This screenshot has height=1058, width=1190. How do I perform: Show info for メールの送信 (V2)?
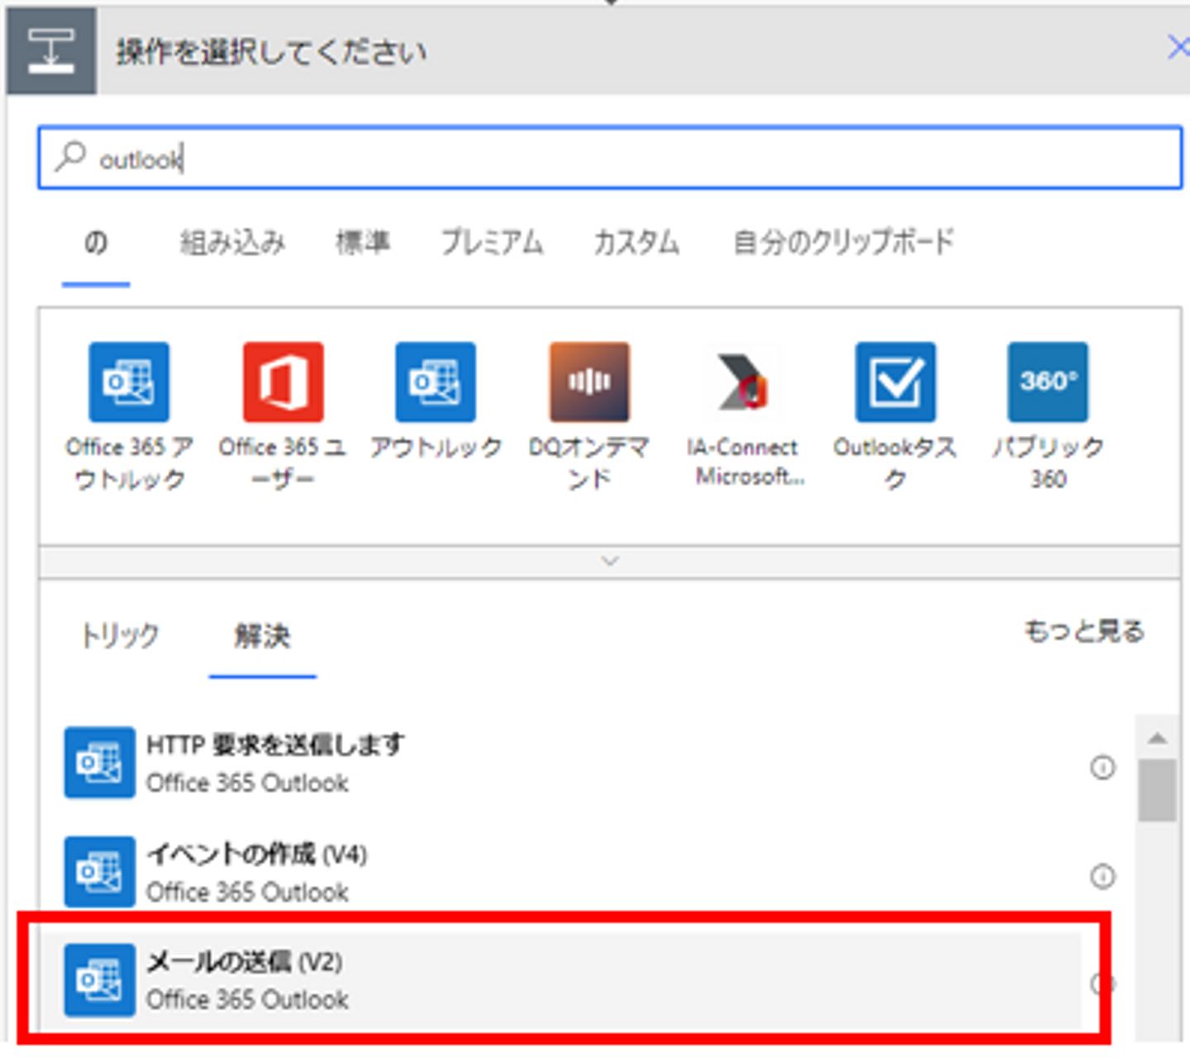[x=1102, y=983]
